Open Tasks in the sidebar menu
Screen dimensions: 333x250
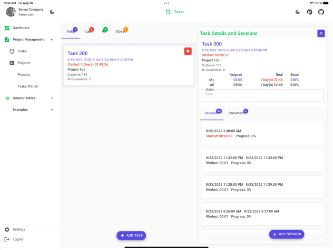click(x=22, y=51)
